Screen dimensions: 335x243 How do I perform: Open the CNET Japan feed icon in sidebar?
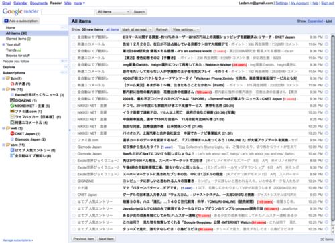click(13, 133)
